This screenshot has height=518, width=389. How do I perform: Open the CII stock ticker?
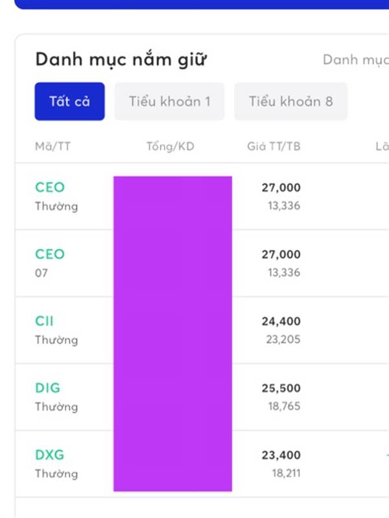point(45,321)
